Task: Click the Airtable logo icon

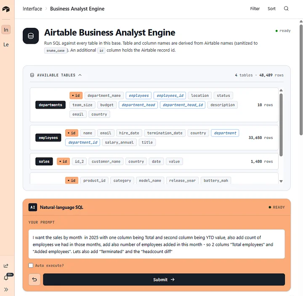Action: tap(6, 9)
